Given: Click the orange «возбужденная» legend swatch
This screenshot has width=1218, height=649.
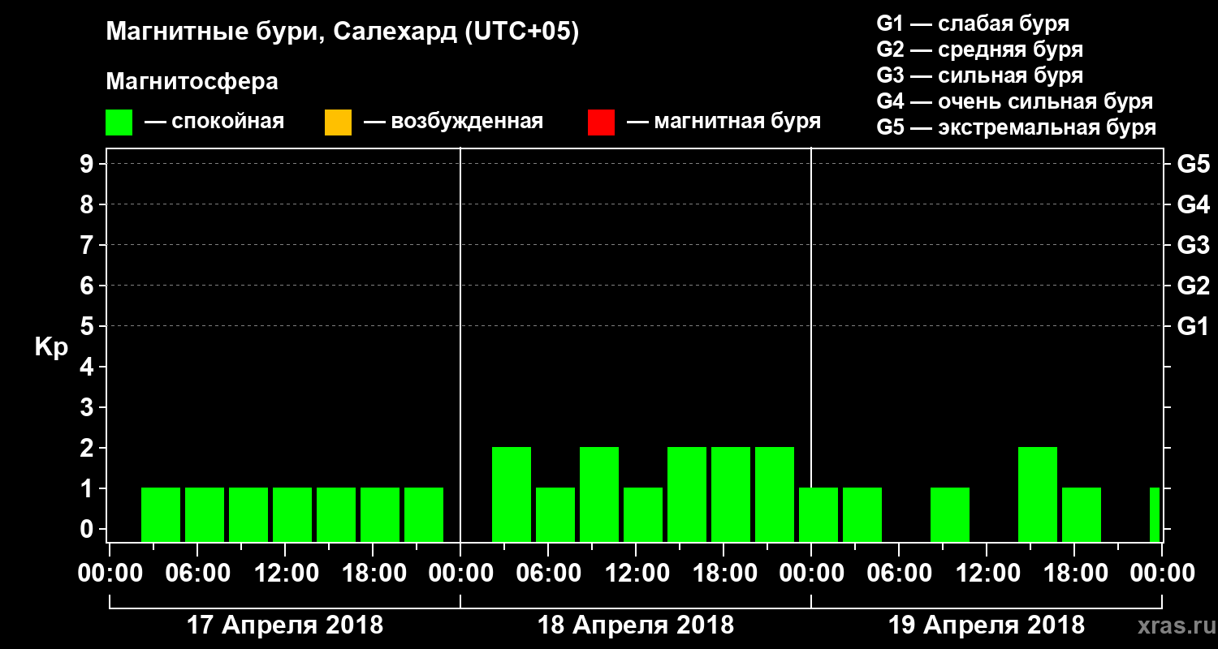Looking at the screenshot, I should (x=338, y=122).
